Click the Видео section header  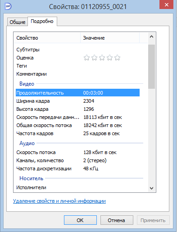click(x=27, y=84)
